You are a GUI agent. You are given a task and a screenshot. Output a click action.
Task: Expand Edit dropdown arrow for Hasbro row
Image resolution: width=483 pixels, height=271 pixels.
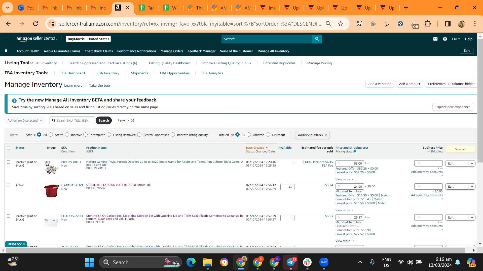click(472, 164)
